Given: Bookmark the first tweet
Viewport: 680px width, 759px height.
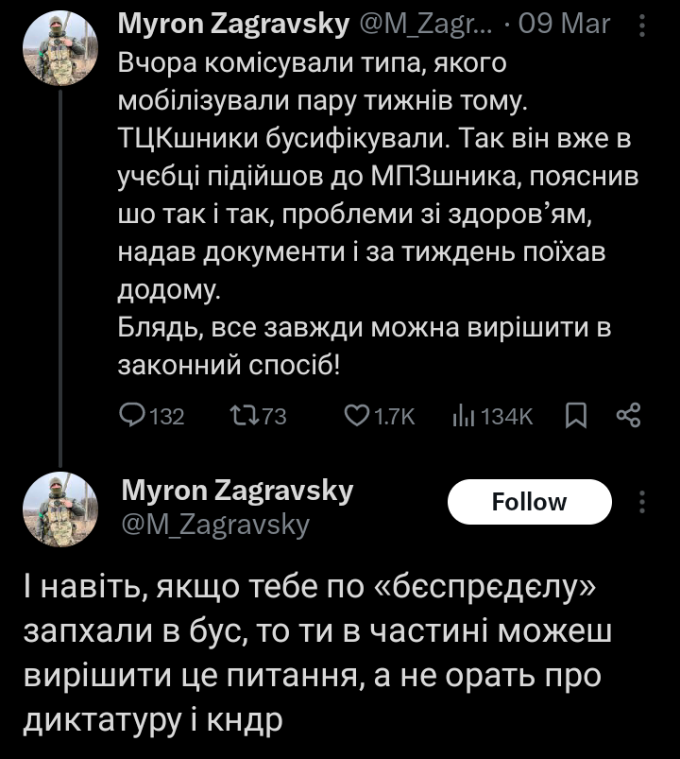Looking at the screenshot, I should 575,416.
